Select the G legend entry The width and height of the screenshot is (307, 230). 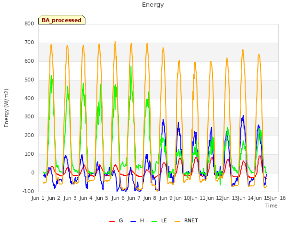pos(116,220)
